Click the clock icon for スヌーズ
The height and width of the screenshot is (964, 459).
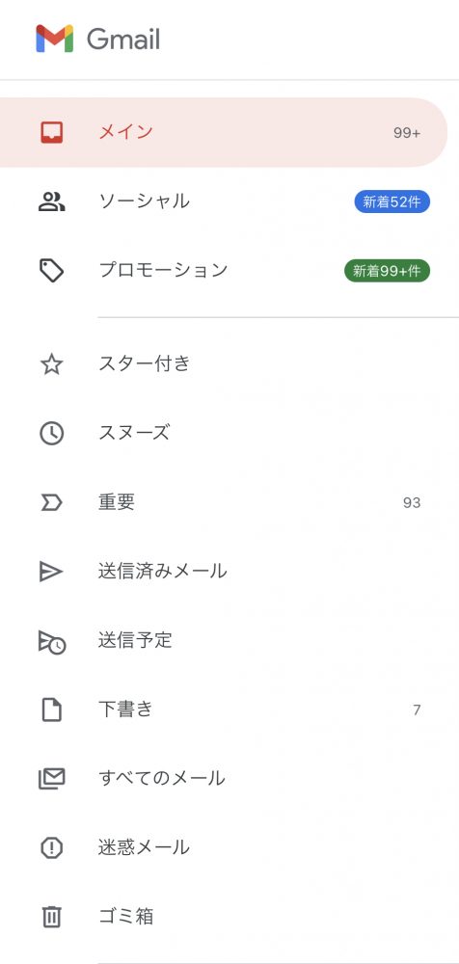(x=52, y=434)
